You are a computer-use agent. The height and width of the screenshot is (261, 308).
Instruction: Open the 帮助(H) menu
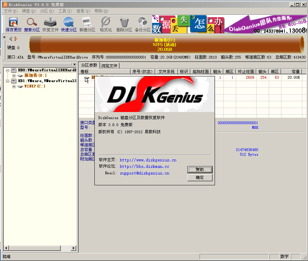point(101,11)
